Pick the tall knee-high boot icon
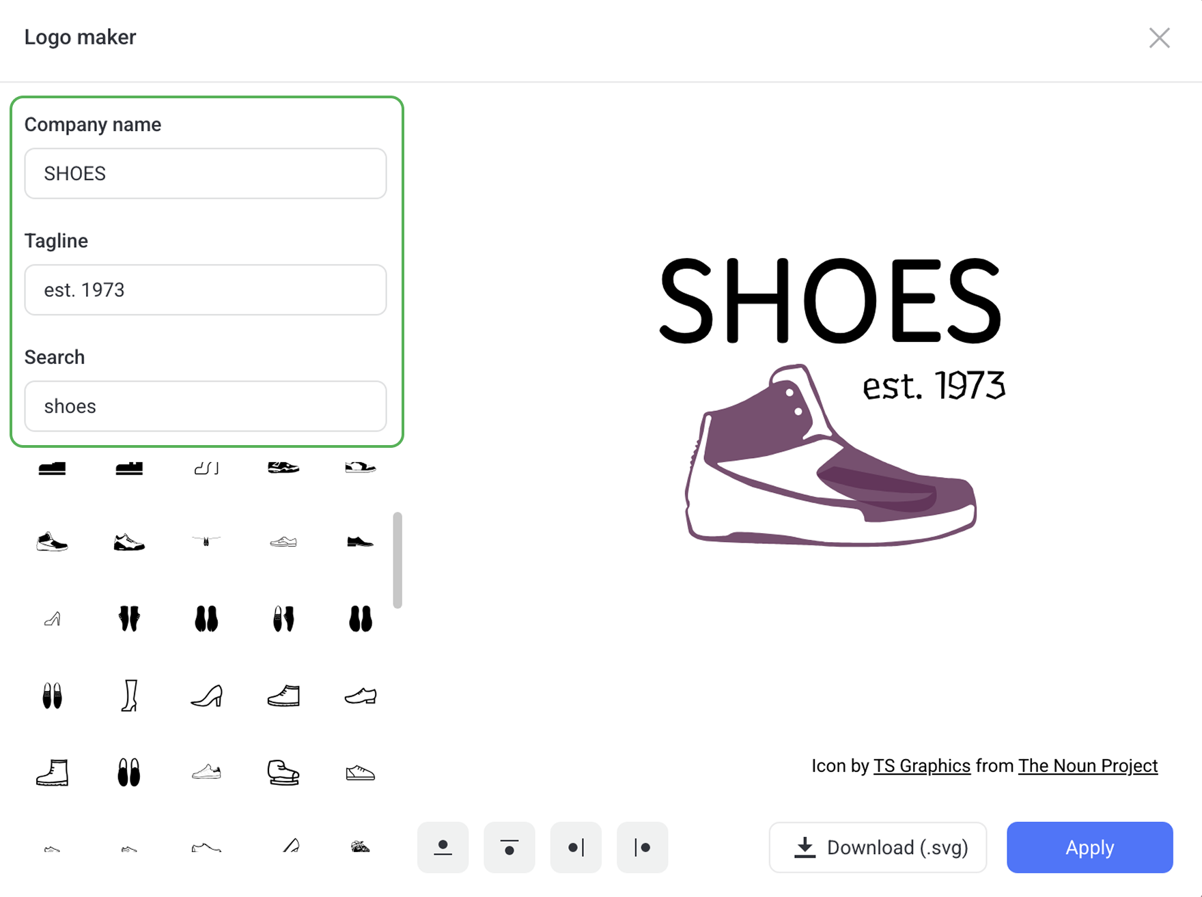1202x897 pixels. point(129,696)
